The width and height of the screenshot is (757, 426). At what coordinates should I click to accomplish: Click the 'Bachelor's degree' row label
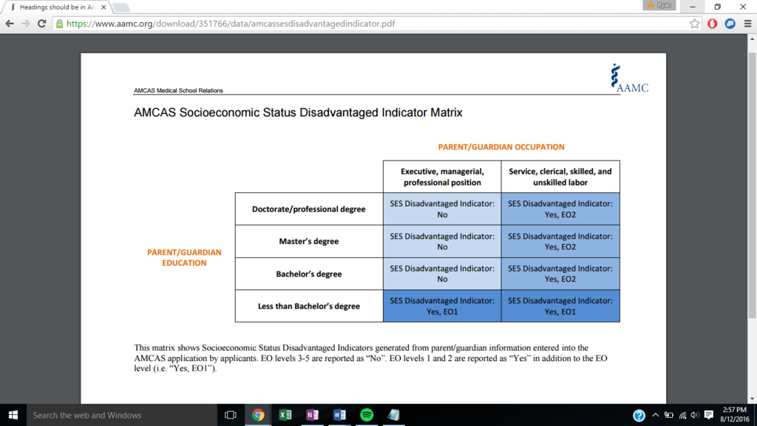point(308,274)
